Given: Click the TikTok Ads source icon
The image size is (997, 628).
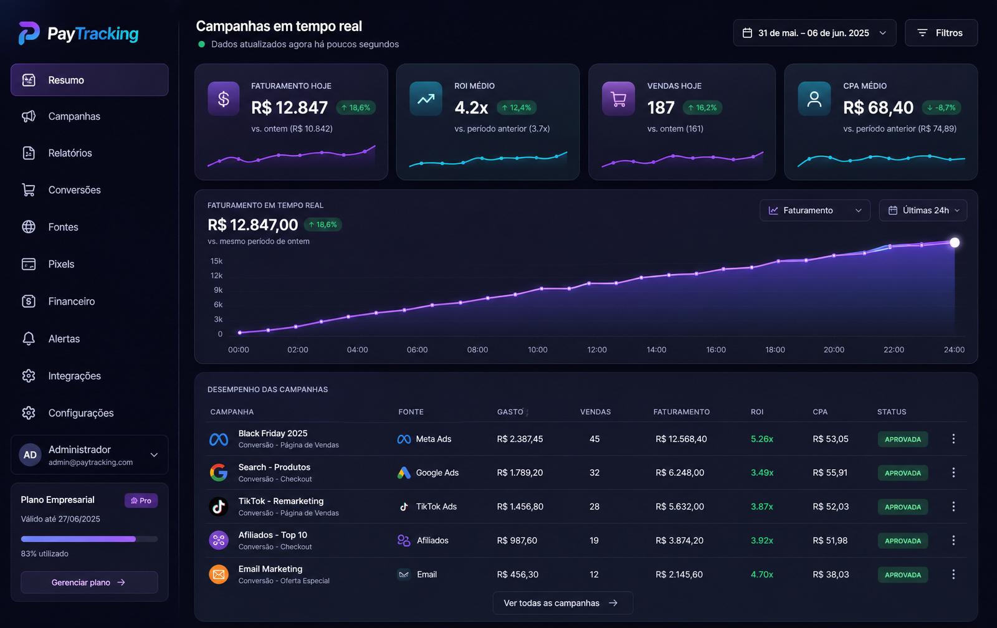Looking at the screenshot, I should coord(404,507).
